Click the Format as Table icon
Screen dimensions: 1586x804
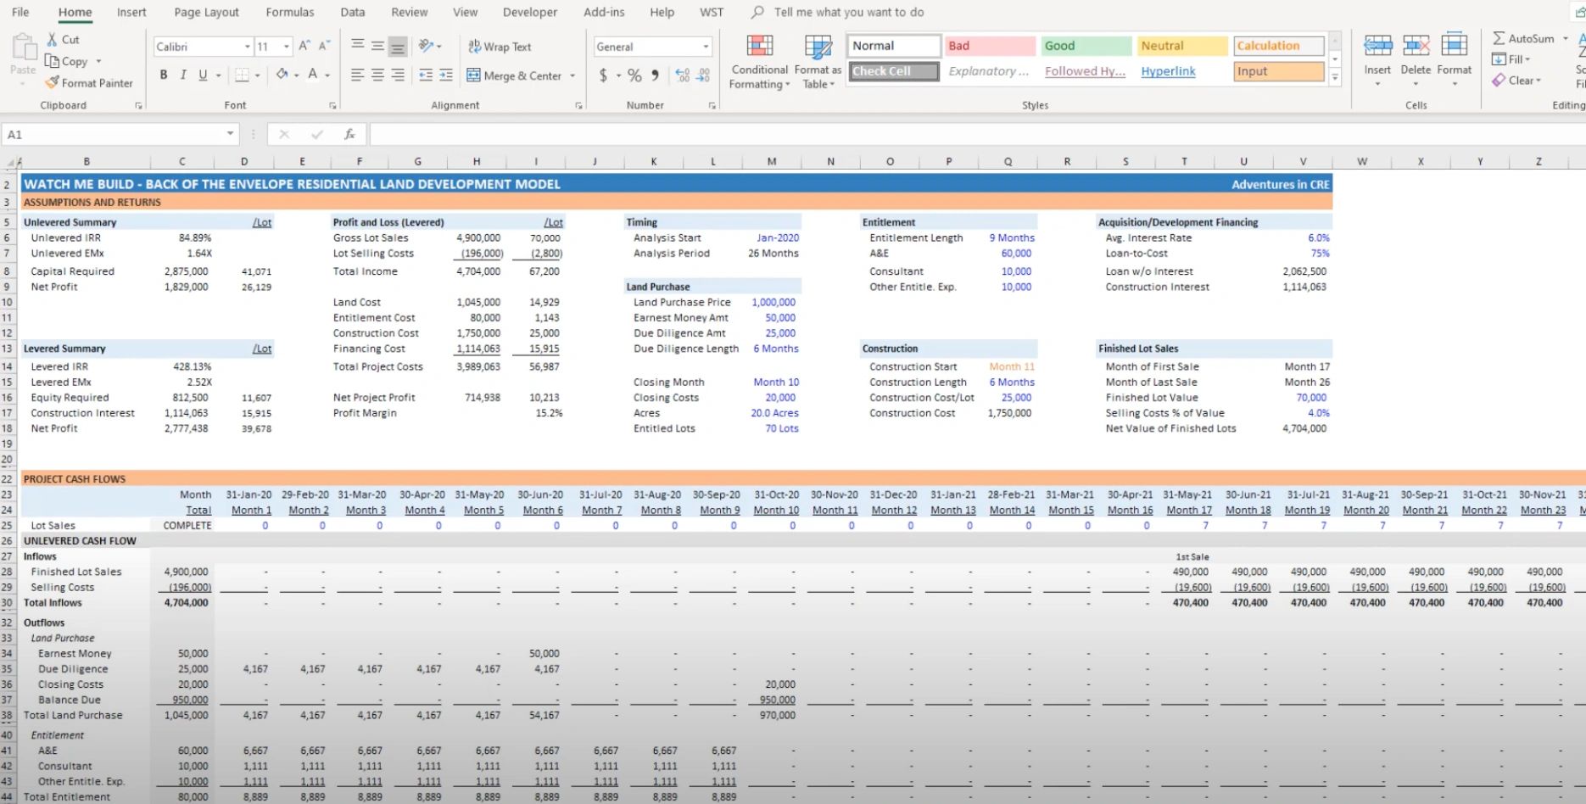click(x=818, y=47)
